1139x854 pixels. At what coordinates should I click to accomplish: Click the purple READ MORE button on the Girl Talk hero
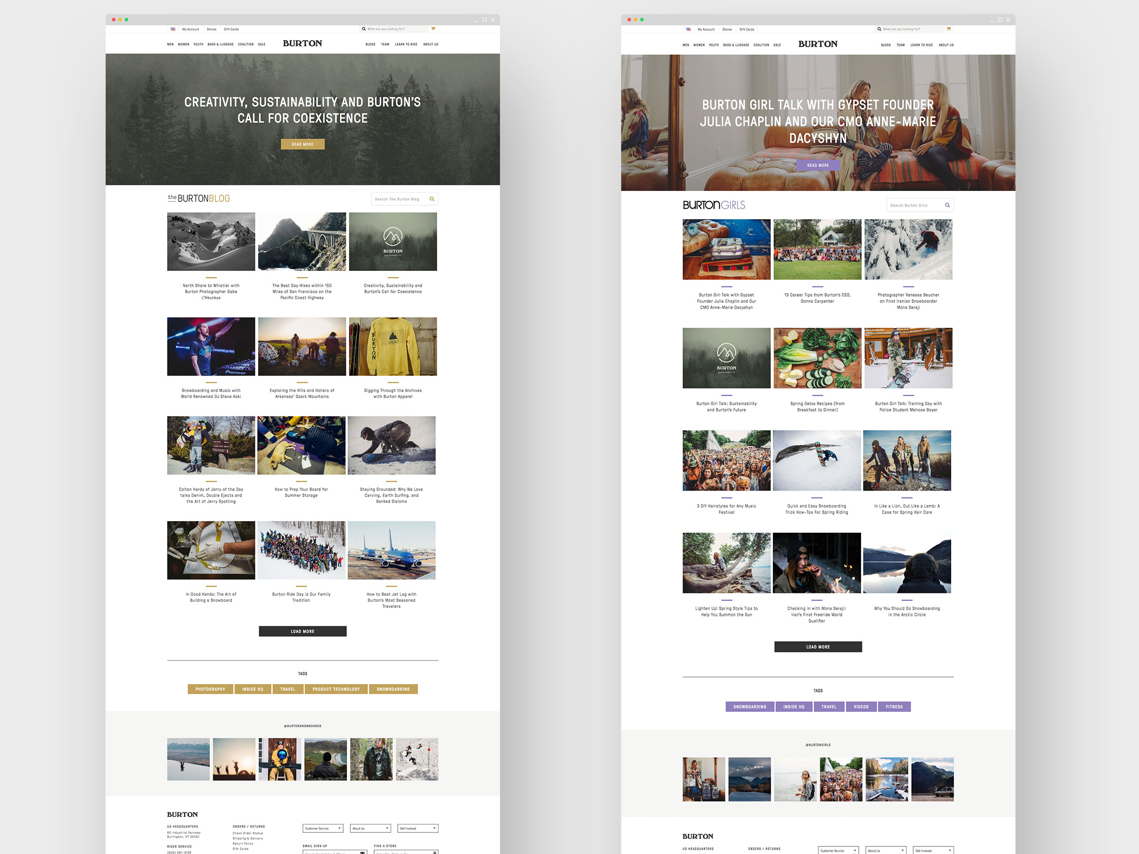point(818,165)
